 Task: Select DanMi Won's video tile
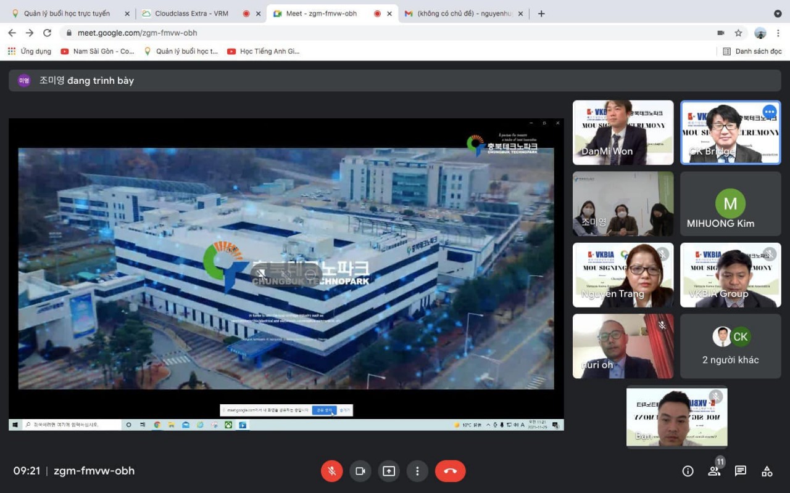(623, 132)
